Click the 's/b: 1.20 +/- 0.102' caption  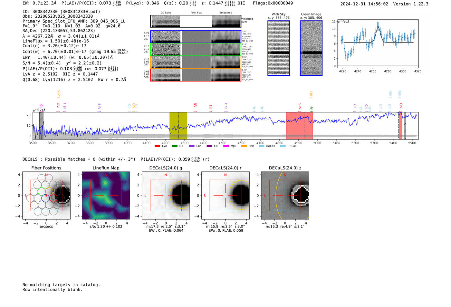pos(106,226)
